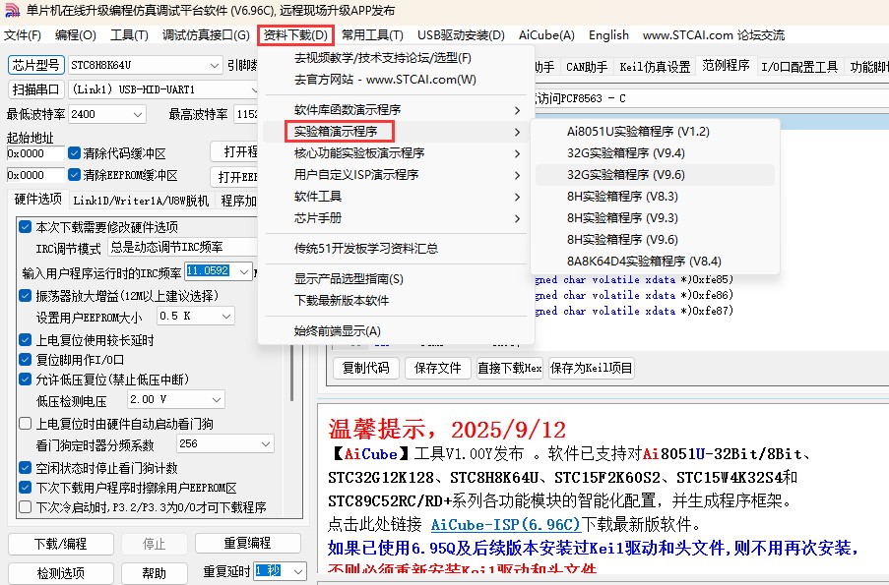
Task: Select 32G实验箱程序 (V9.4)
Action: point(655,153)
